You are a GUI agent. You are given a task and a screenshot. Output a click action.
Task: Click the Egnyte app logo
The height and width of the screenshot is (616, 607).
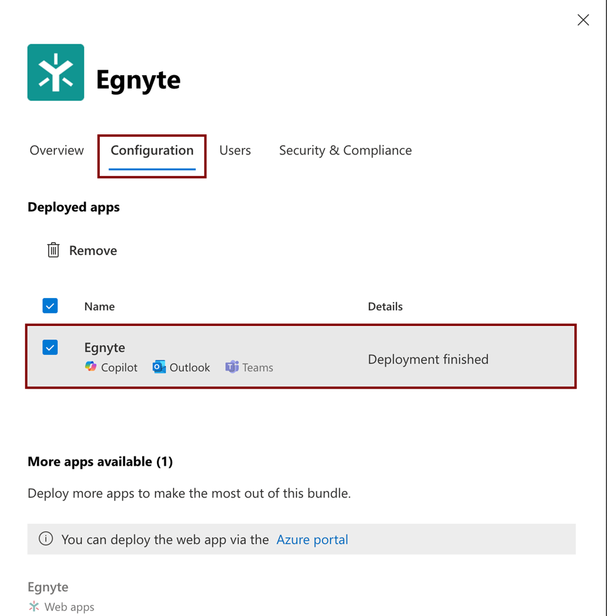pyautogui.click(x=55, y=72)
